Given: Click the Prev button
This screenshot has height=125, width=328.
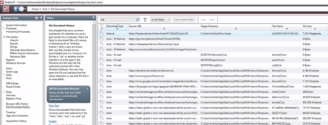Looking at the screenshot, I should [203, 20].
